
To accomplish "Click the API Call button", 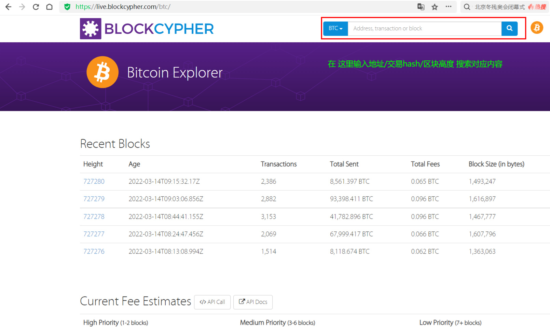I will tap(212, 302).
